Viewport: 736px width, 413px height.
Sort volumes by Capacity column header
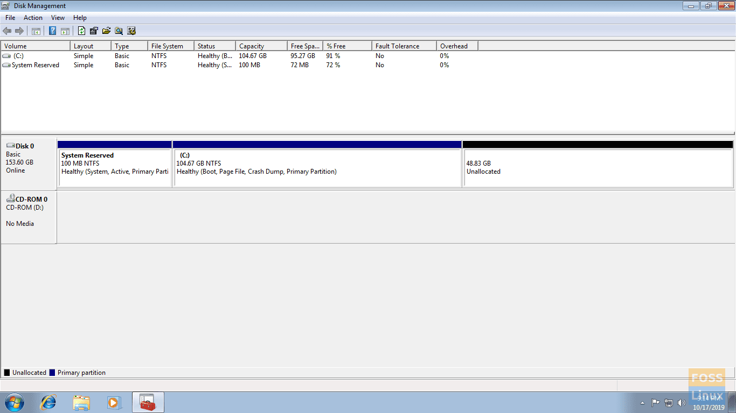(252, 46)
